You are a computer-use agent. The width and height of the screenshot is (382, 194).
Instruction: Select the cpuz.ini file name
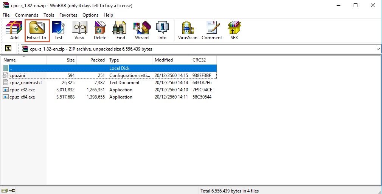[x=17, y=75]
